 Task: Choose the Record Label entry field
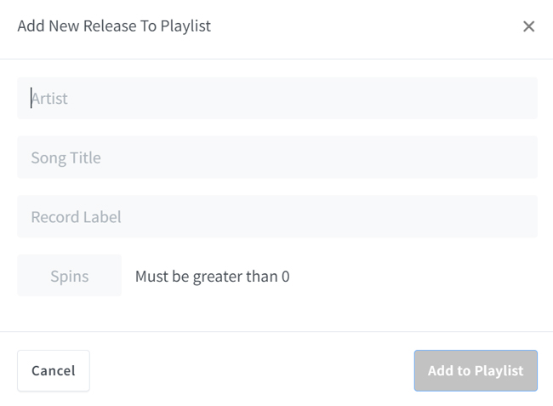(277, 217)
